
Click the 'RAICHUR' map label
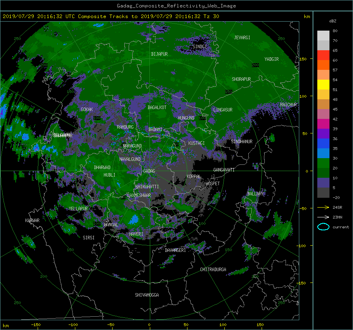[x=288, y=105]
